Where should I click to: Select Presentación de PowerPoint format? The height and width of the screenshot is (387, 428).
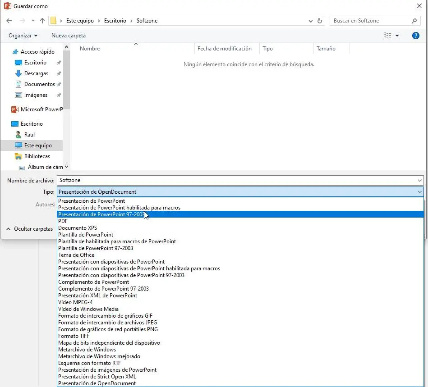240,201
